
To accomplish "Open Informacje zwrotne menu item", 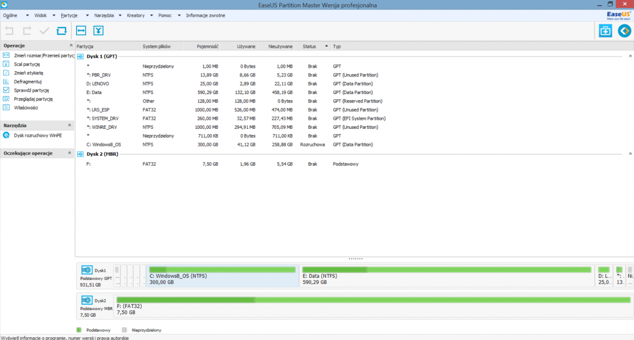I will click(x=206, y=15).
